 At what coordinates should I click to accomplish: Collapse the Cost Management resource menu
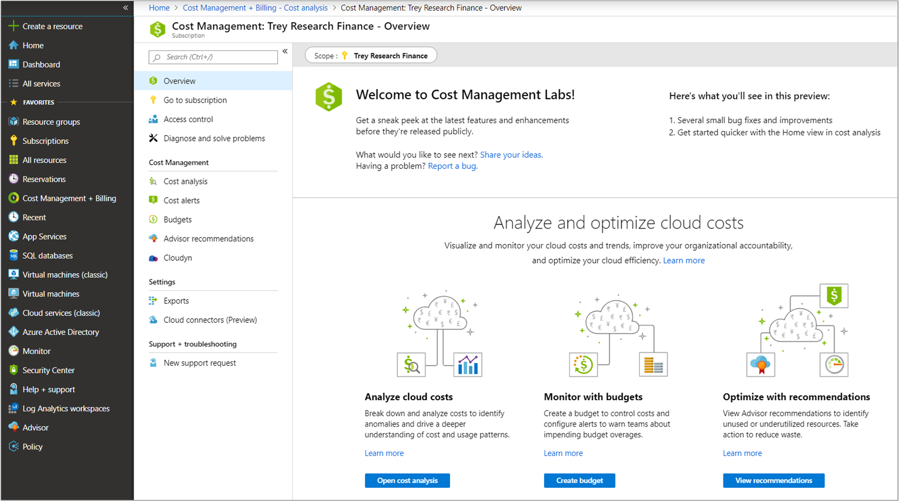285,51
